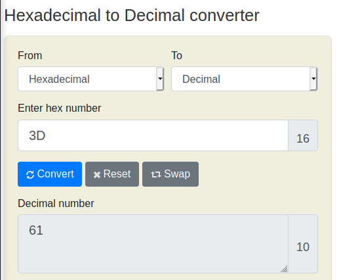Click the textarea resize grip

[284, 269]
